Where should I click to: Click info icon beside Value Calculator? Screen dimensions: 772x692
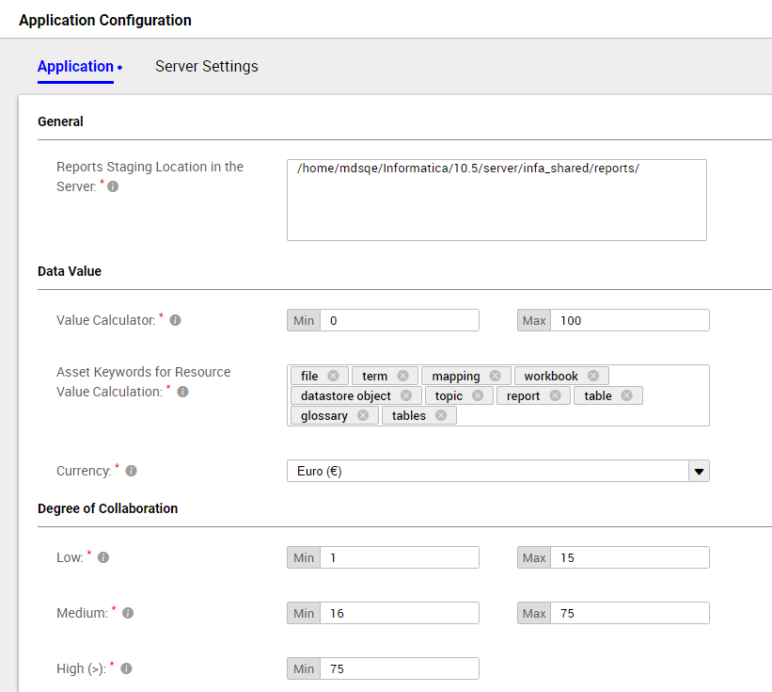(175, 320)
